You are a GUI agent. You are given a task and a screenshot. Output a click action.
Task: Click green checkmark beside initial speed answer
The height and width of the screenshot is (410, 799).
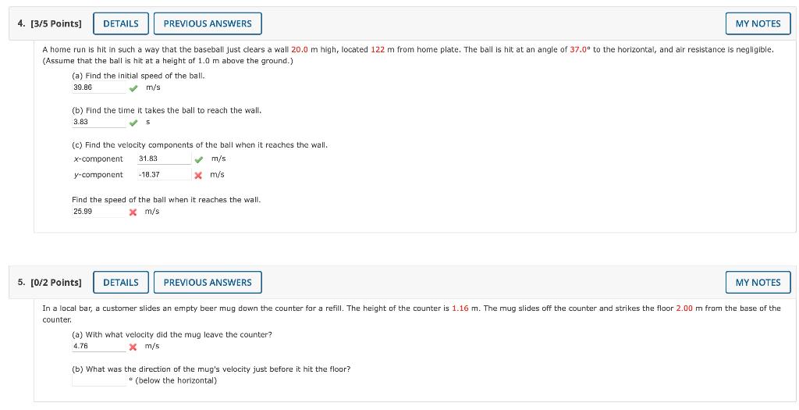133,88
